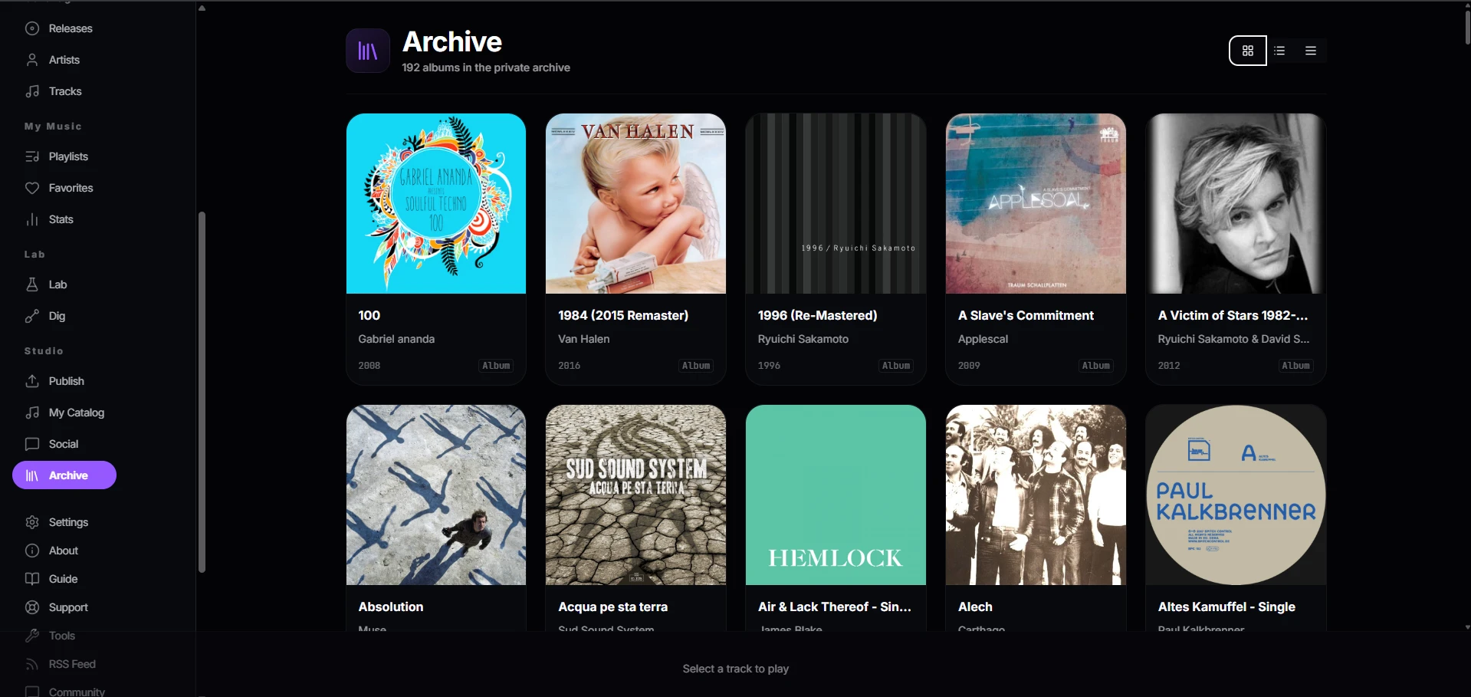Open album cover for 100 by Gabriel Ananda
The width and height of the screenshot is (1471, 697).
436,204
